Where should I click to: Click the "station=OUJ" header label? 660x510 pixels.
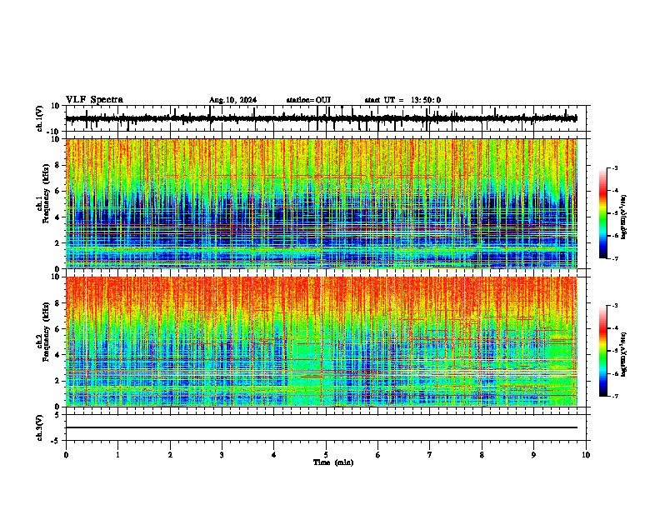click(x=308, y=100)
